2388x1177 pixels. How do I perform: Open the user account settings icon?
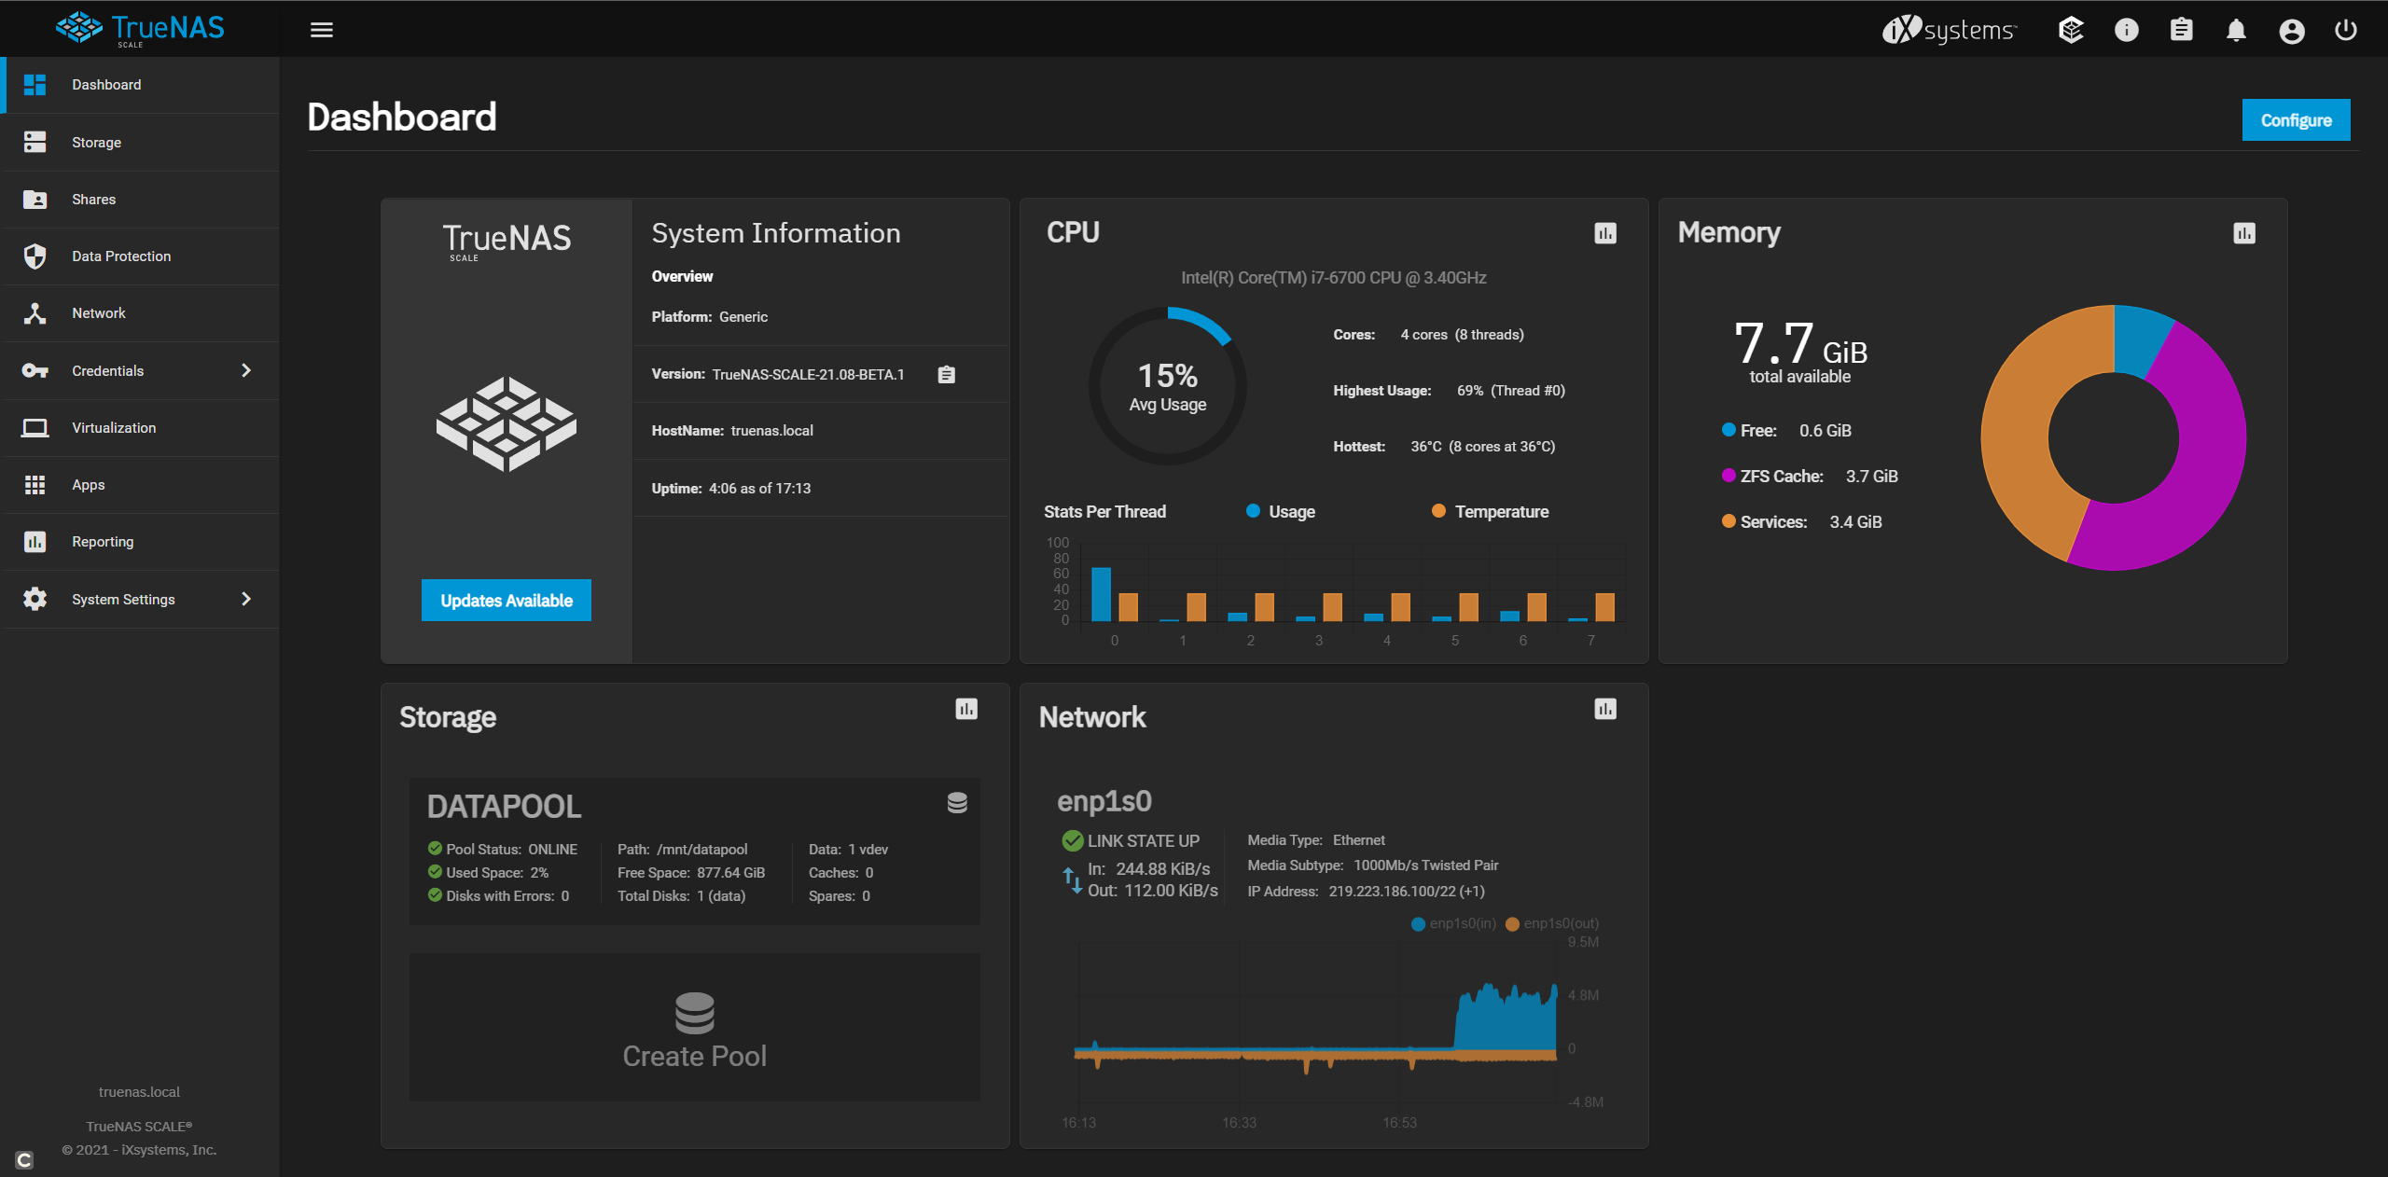tap(2291, 30)
